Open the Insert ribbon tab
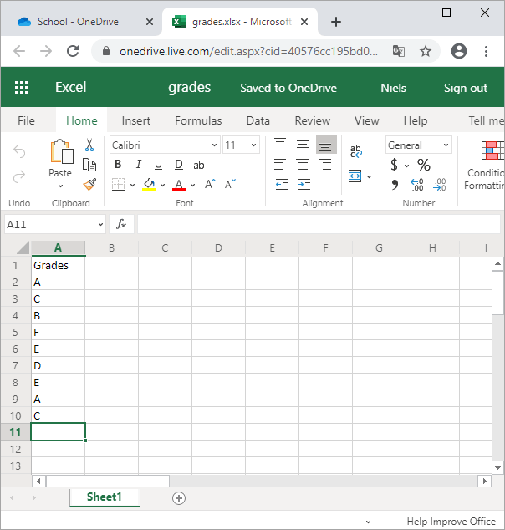505x530 pixels. (x=136, y=120)
